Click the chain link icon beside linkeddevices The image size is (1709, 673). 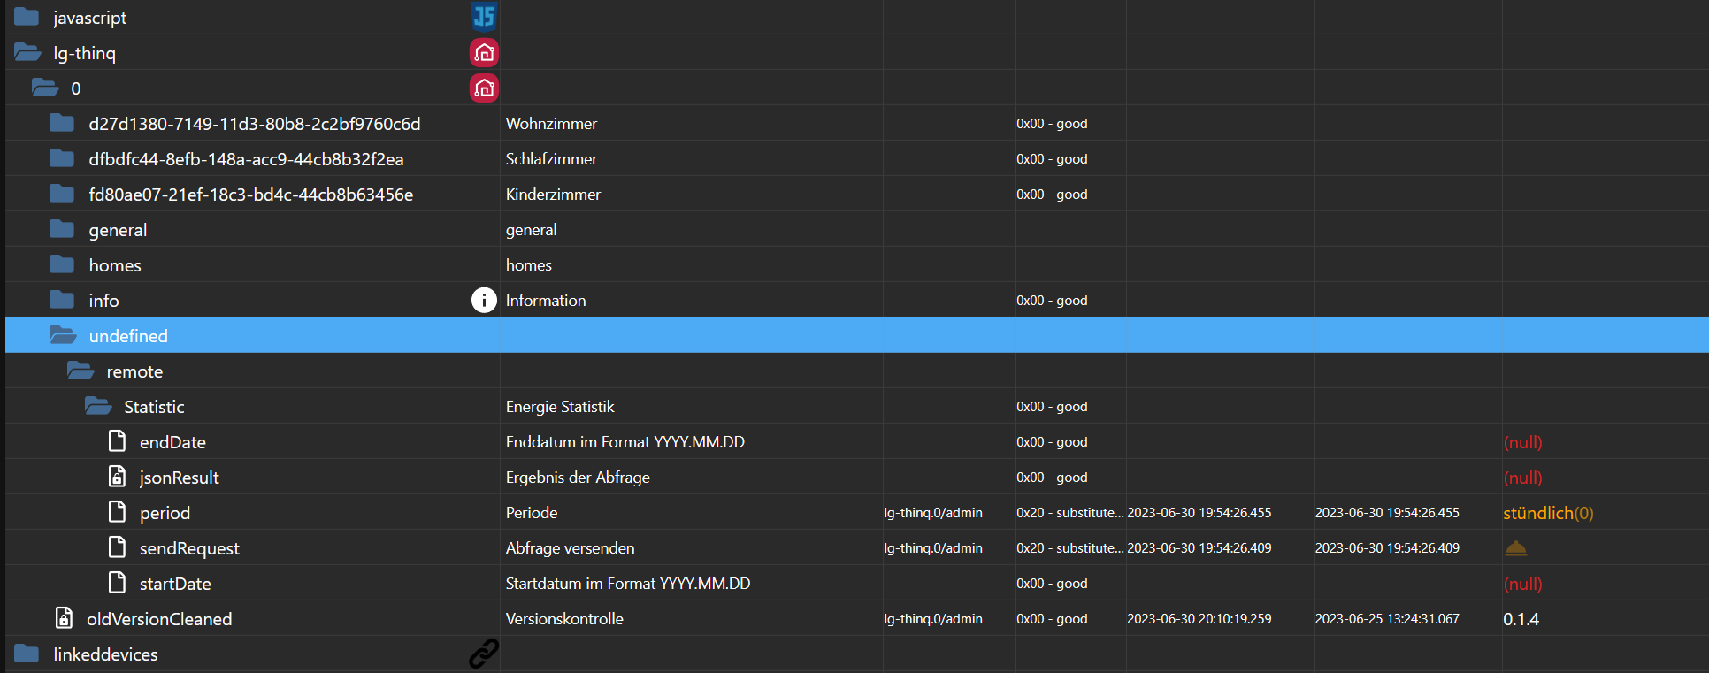pos(484,654)
